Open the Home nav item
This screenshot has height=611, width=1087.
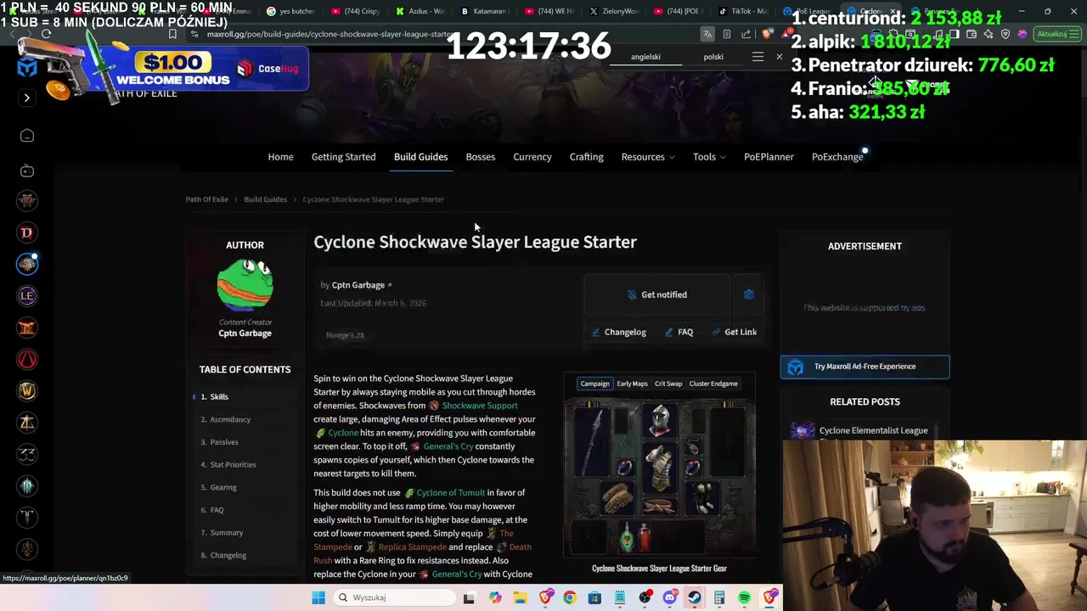coord(280,157)
